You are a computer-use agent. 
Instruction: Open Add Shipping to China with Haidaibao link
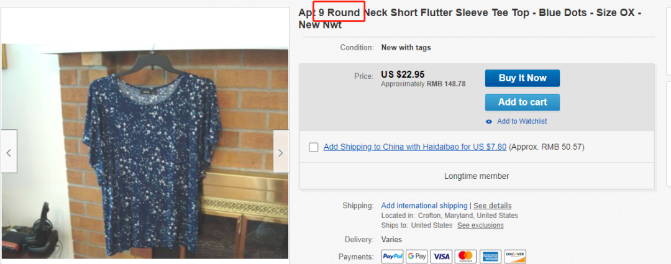414,147
